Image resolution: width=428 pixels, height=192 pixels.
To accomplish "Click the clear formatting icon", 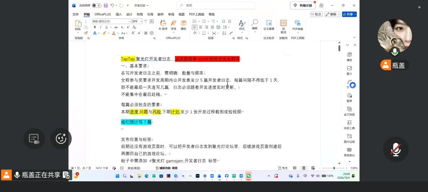I will (x=134, y=27).
